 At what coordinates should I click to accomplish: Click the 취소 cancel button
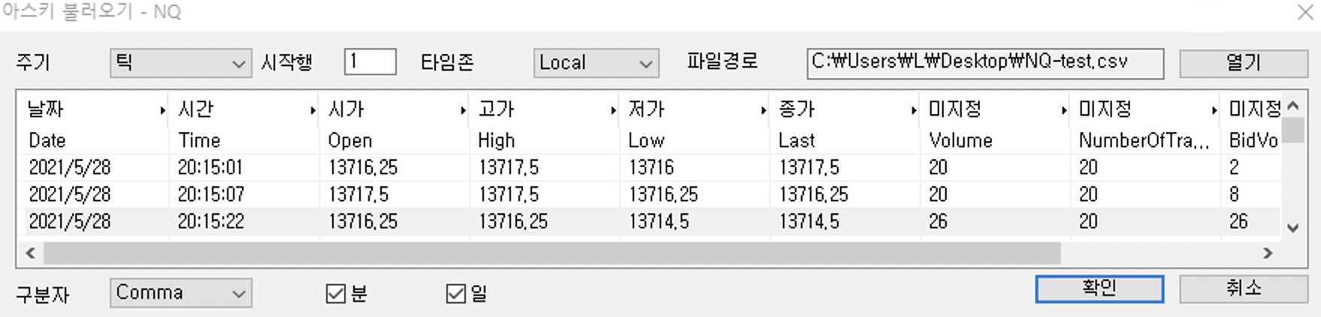[1243, 288]
